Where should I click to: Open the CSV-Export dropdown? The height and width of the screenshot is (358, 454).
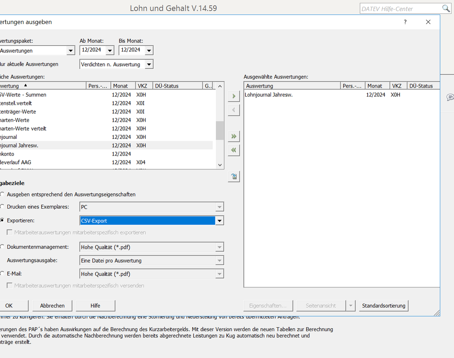click(x=220, y=221)
